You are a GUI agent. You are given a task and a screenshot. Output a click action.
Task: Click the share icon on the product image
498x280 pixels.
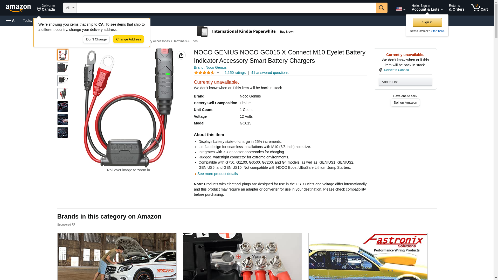[181, 55]
